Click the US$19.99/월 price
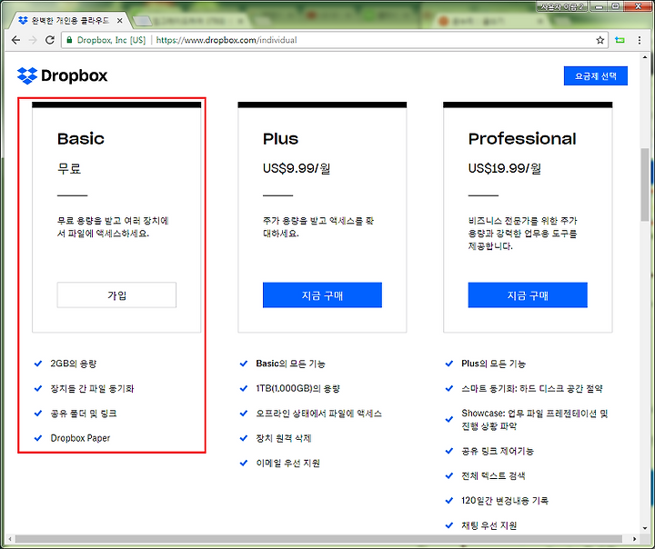655x549 pixels. click(505, 168)
